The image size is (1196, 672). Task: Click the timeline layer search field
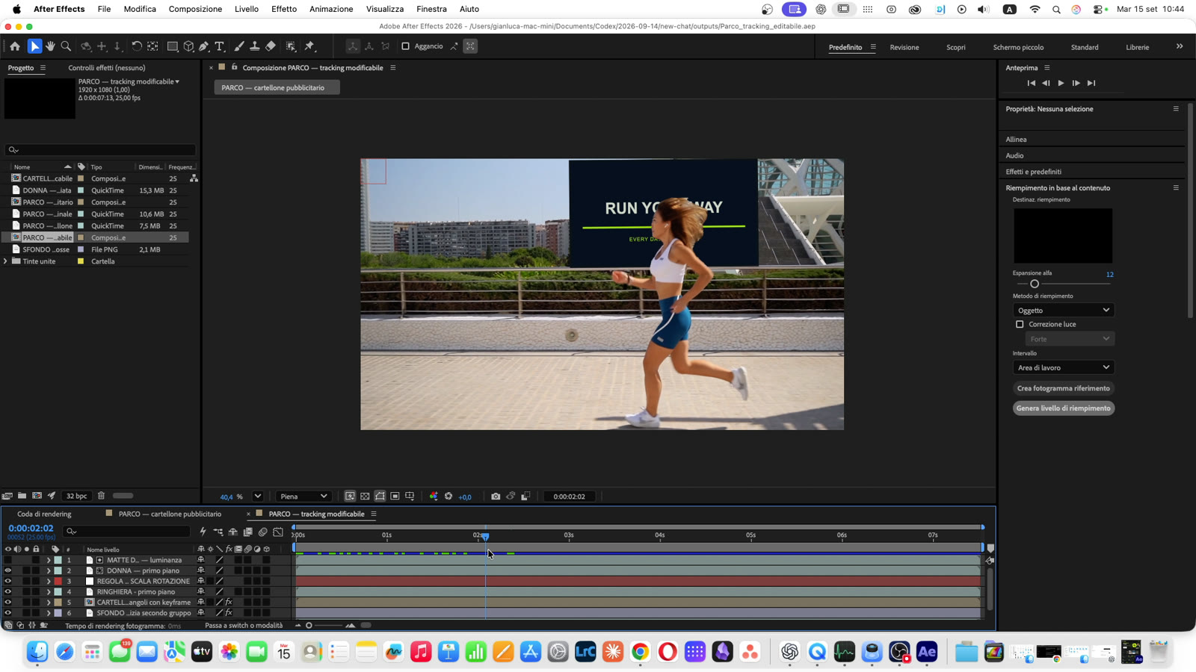[x=126, y=531]
